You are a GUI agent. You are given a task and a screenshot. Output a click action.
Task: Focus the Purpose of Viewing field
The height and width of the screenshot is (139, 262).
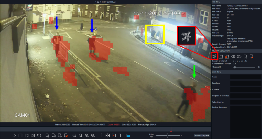(246, 96)
